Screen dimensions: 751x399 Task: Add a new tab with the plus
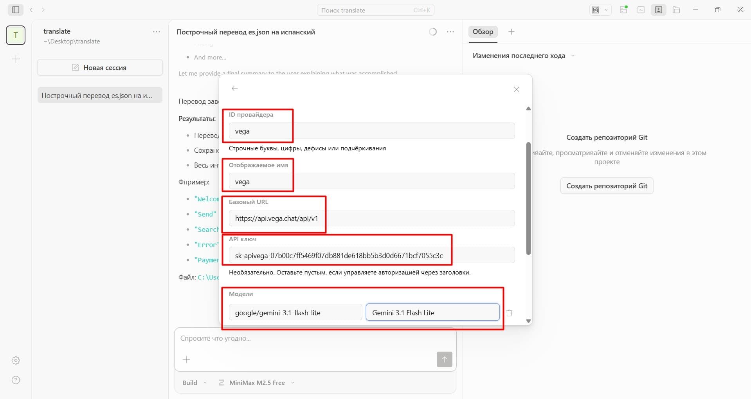pyautogui.click(x=511, y=32)
